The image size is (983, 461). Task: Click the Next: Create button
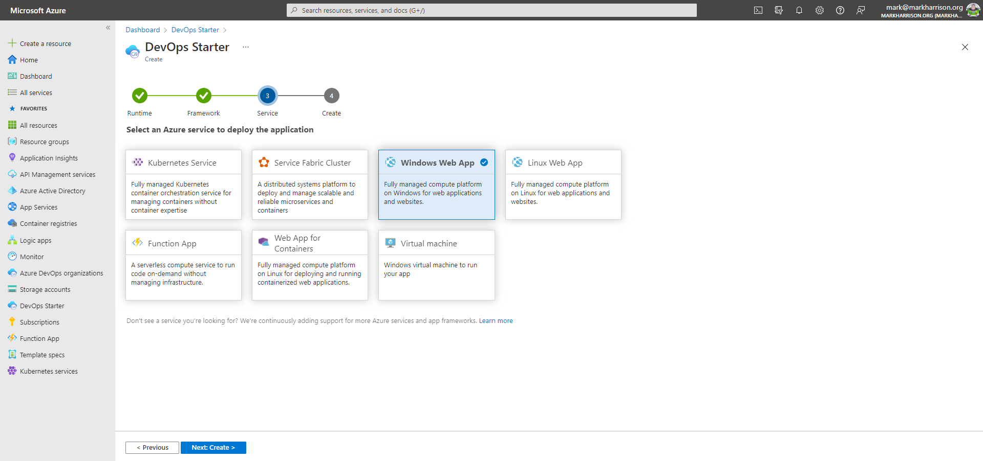[x=213, y=448]
